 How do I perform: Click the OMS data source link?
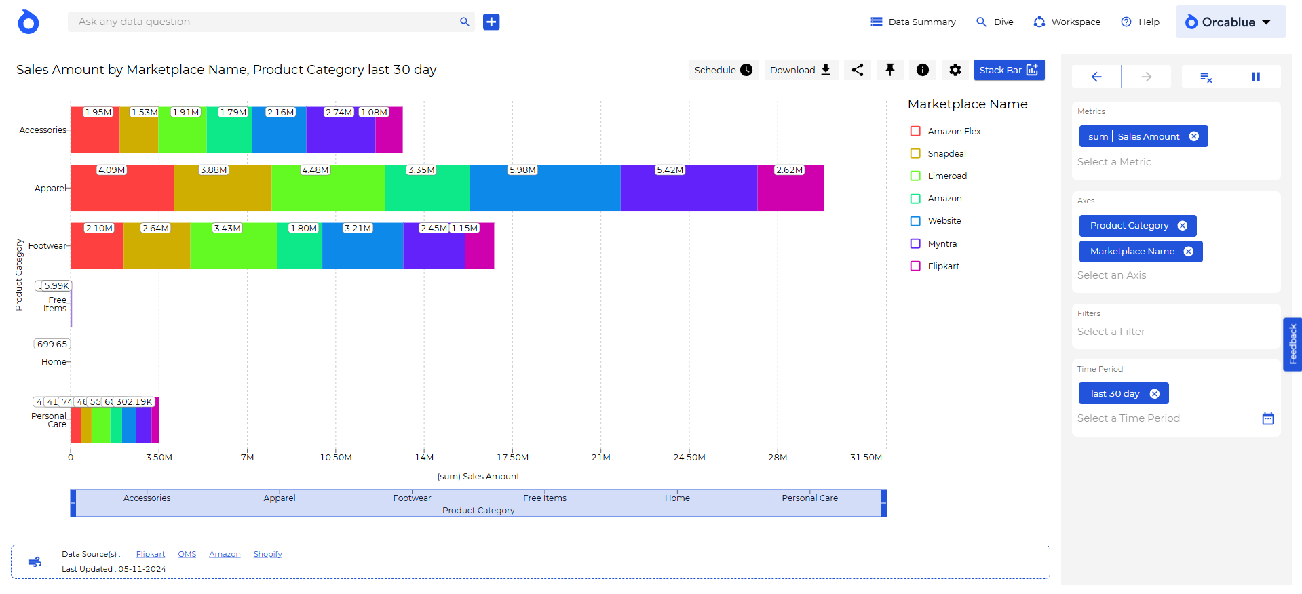(x=187, y=554)
